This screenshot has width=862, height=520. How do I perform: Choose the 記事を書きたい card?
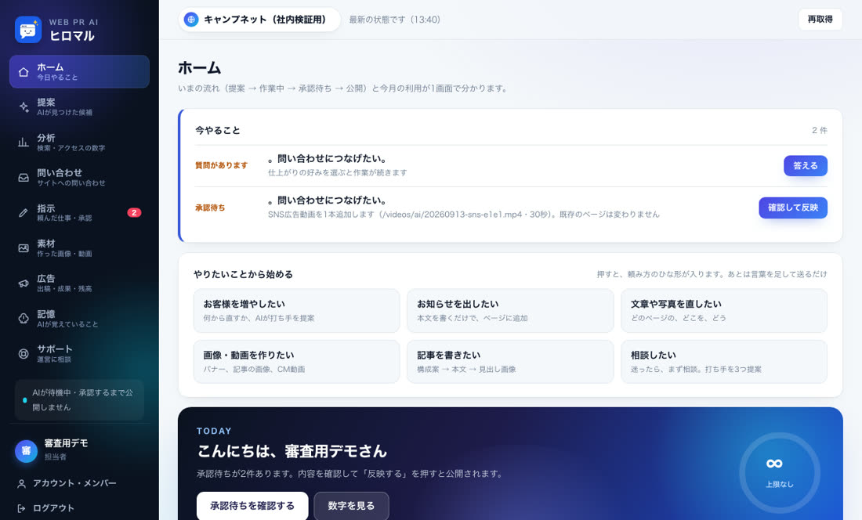point(510,362)
